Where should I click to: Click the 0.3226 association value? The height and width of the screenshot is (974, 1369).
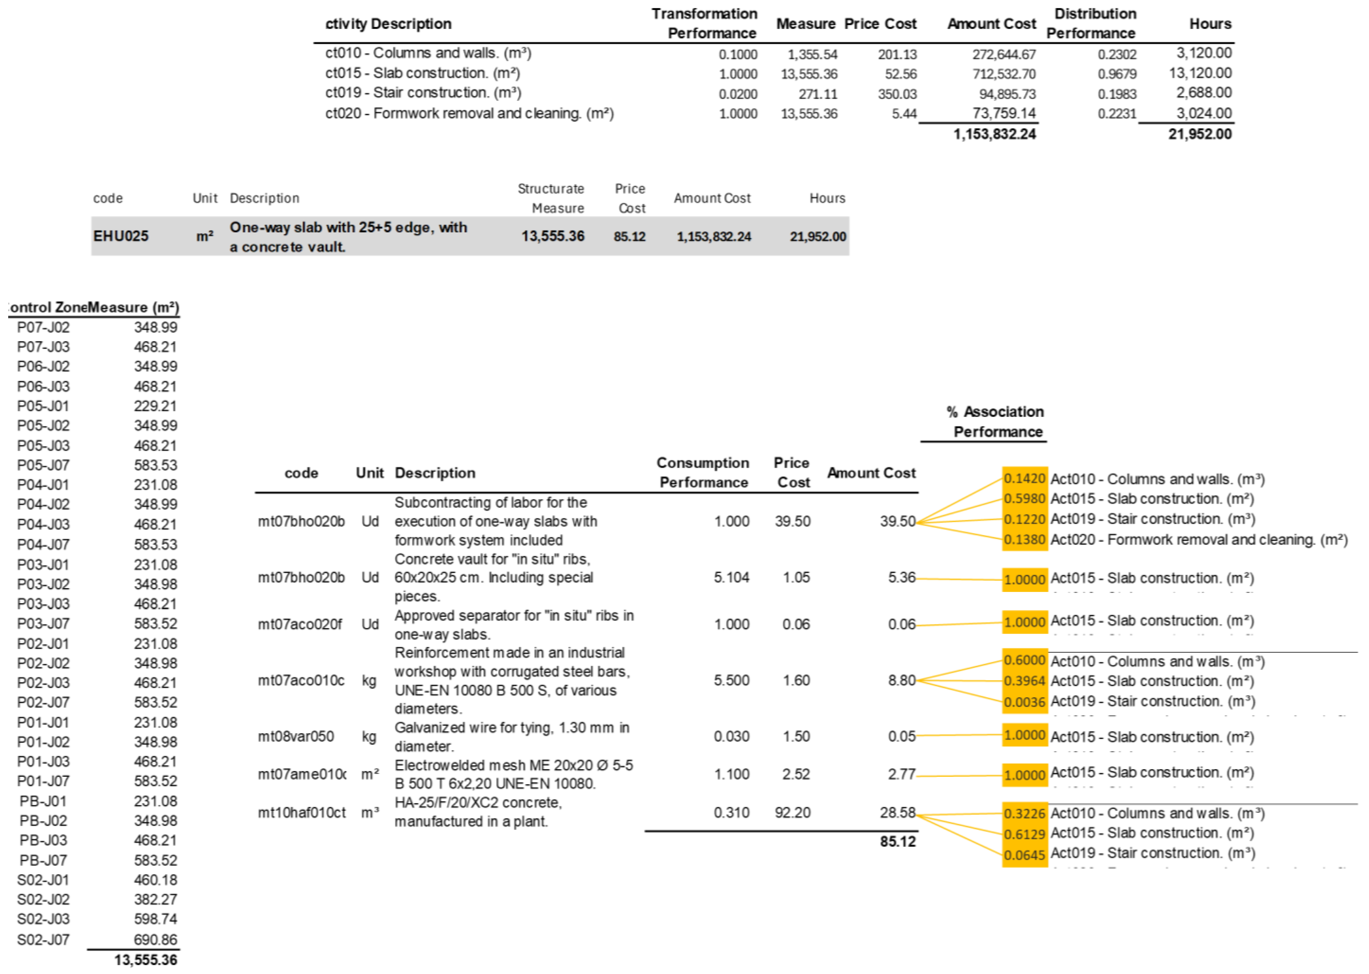click(1024, 814)
